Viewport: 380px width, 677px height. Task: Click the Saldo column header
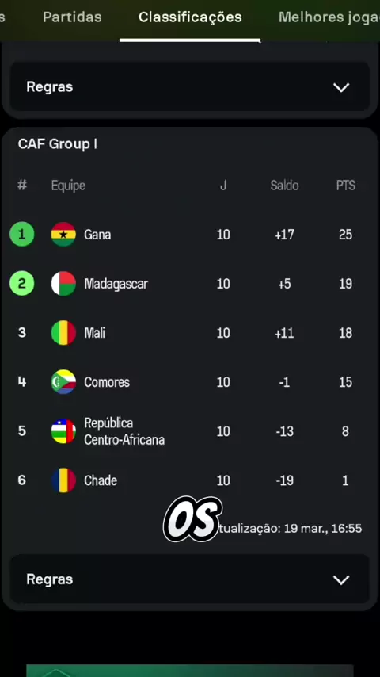tap(285, 186)
